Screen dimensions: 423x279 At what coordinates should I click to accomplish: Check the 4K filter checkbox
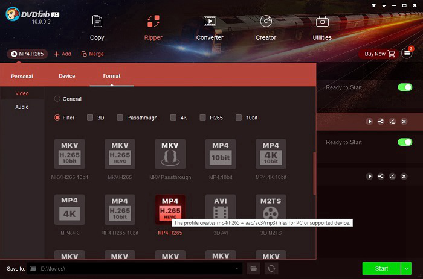coord(173,118)
